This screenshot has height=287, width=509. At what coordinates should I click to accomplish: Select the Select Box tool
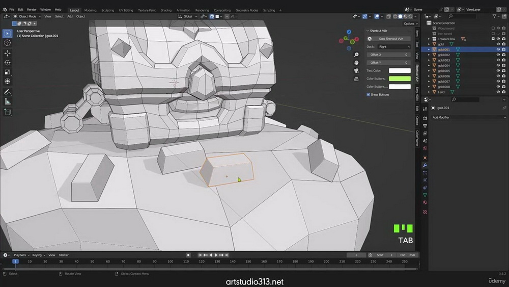(x=8, y=34)
